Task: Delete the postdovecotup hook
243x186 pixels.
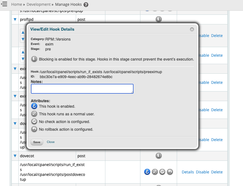Action: point(217,172)
